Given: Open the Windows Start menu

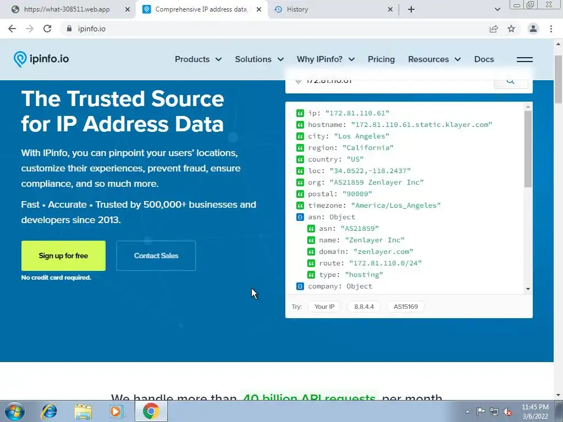Looking at the screenshot, I should [x=14, y=411].
